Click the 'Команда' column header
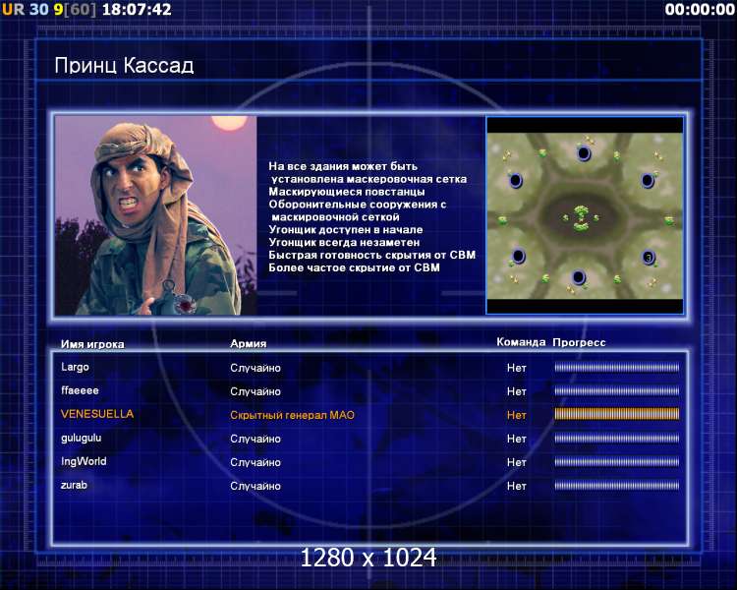Screen dimensions: 737x590 pyautogui.click(x=521, y=342)
